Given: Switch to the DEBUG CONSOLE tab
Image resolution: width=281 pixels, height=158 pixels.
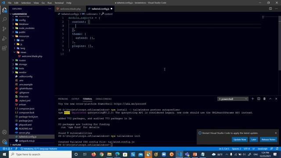Looking at the screenshot, I should click(x=104, y=99).
